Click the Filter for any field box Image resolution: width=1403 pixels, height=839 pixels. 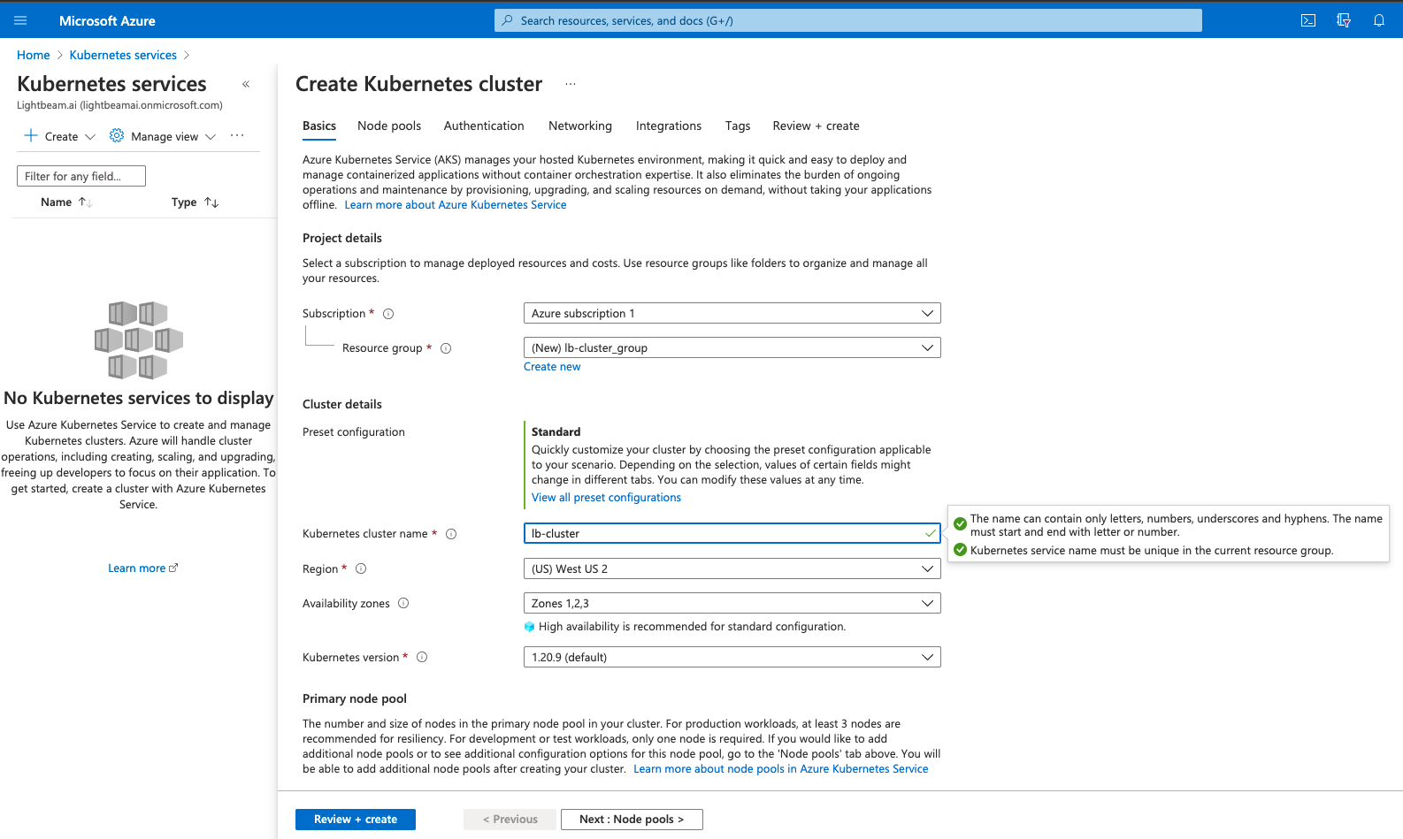pyautogui.click(x=81, y=176)
